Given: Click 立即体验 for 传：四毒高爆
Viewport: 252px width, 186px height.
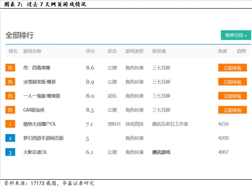Looking at the screenshot, I should pos(233,68).
